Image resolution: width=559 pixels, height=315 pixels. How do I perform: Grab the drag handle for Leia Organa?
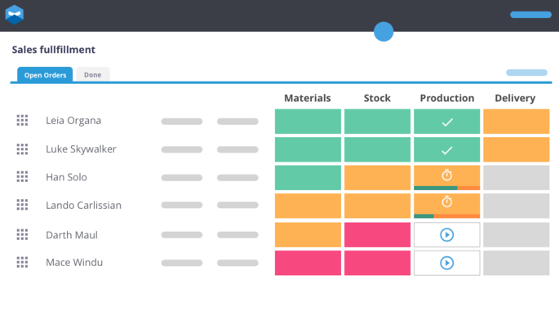[x=22, y=121]
